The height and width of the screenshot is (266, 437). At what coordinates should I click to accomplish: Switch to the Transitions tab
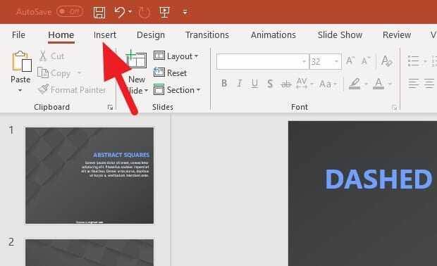(207, 35)
